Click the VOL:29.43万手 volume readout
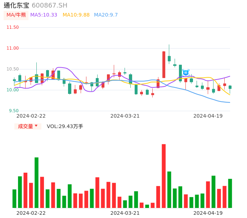The height and width of the screenshot is (218, 247). coord(65,126)
